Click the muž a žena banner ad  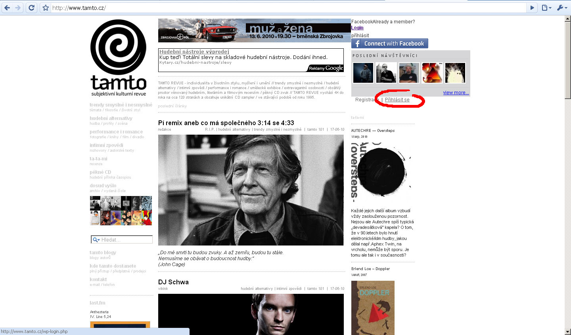pyautogui.click(x=254, y=30)
